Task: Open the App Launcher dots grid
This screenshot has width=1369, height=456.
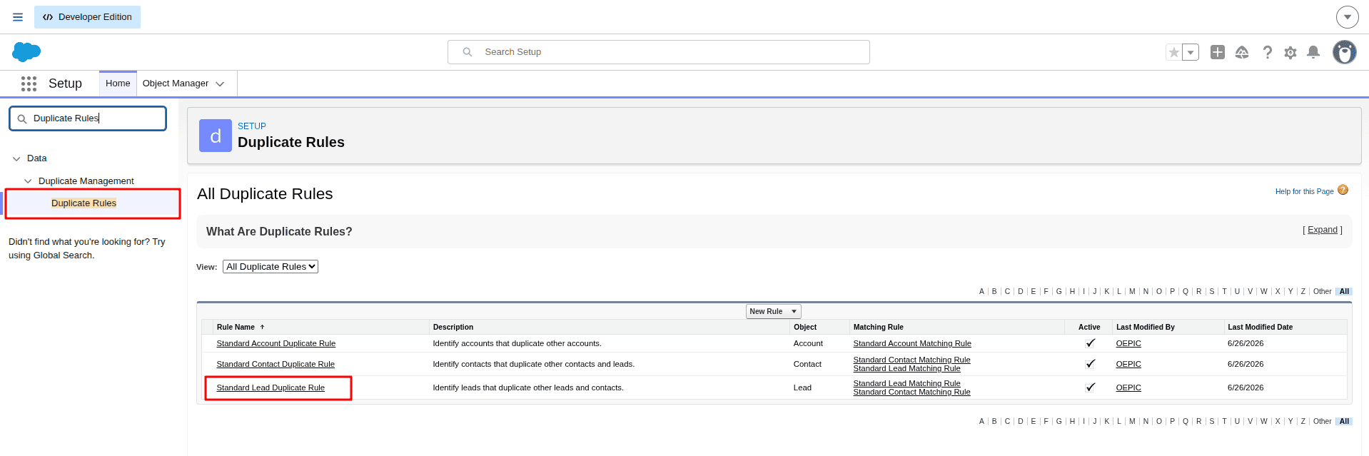Action: [x=29, y=83]
